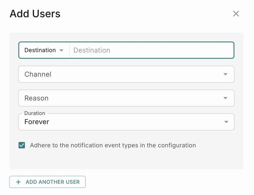Click the 'Adhere to the notification event types' label
The width and height of the screenshot is (254, 195).
click(113, 145)
